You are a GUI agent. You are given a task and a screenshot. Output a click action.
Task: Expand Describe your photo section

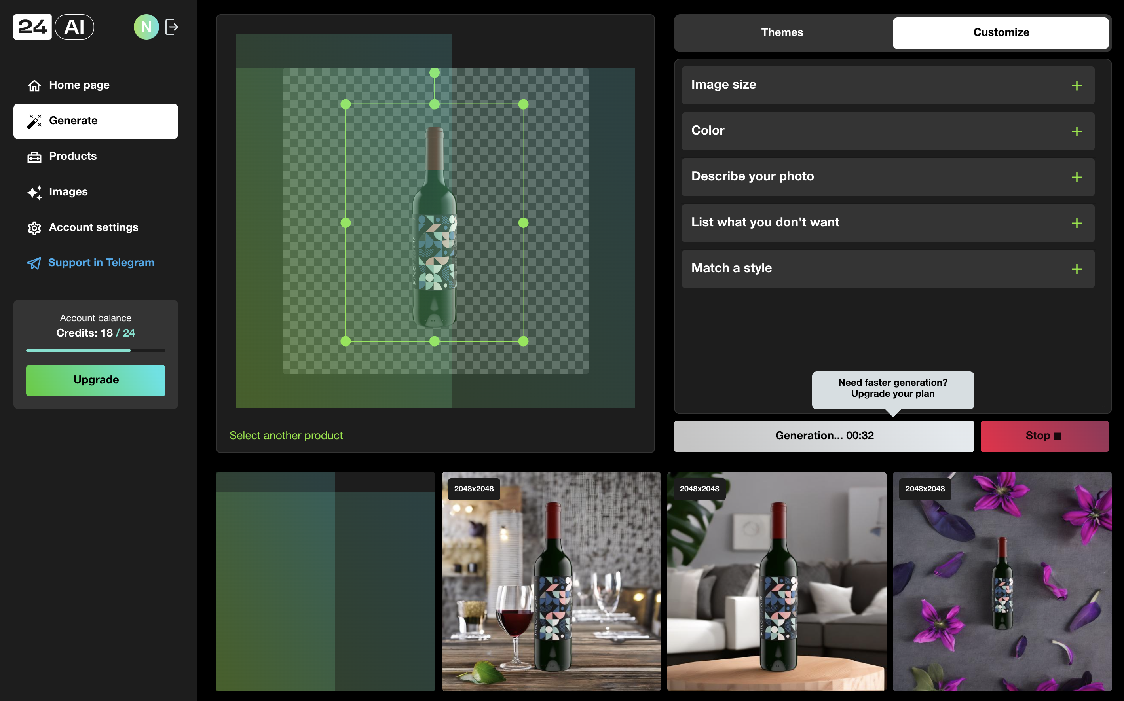pos(1076,177)
